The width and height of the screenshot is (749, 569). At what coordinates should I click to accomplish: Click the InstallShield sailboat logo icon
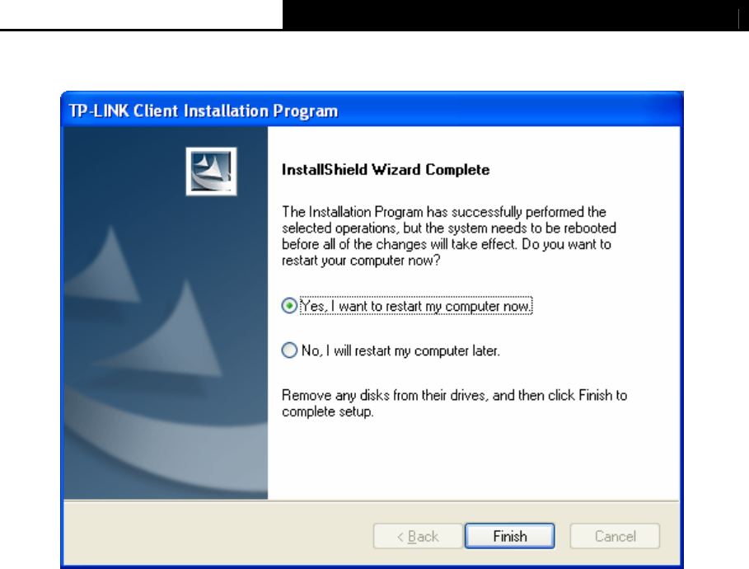click(x=211, y=172)
